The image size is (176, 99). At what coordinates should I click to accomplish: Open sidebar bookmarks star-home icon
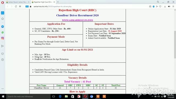click(x=2, y=19)
